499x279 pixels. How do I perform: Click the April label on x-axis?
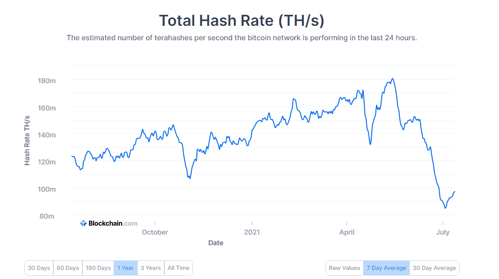[x=347, y=232]
